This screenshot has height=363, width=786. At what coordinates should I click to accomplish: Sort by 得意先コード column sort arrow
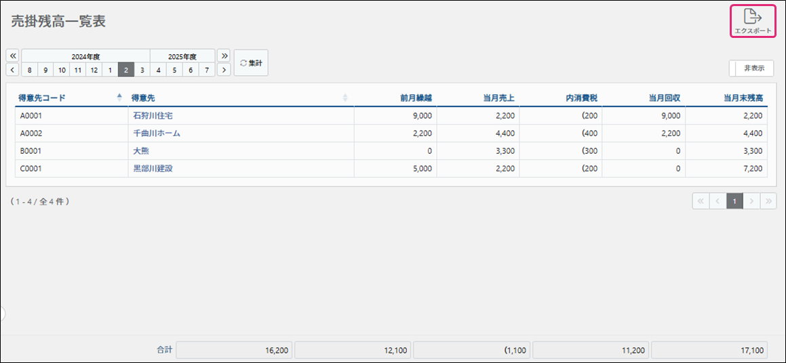click(x=120, y=98)
